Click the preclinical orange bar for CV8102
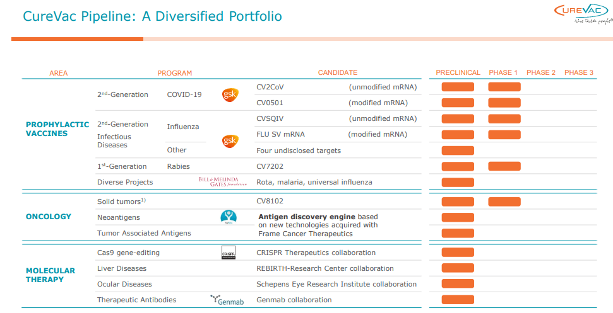The height and width of the screenshot is (313, 613). (458, 202)
